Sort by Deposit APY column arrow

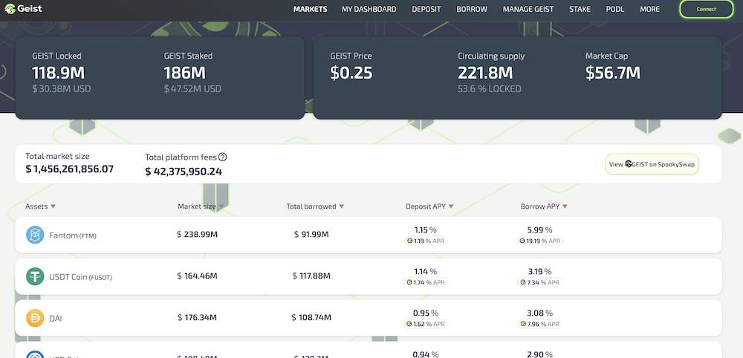click(x=451, y=206)
